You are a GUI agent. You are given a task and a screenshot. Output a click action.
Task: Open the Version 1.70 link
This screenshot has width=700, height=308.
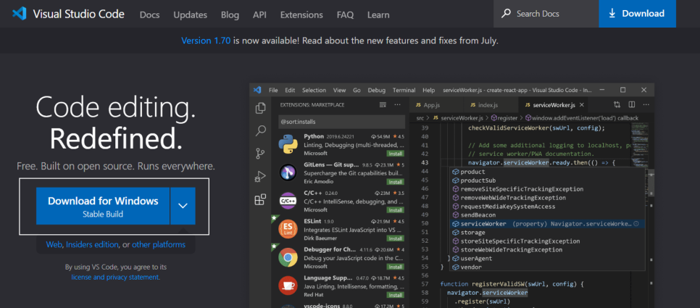(x=206, y=41)
